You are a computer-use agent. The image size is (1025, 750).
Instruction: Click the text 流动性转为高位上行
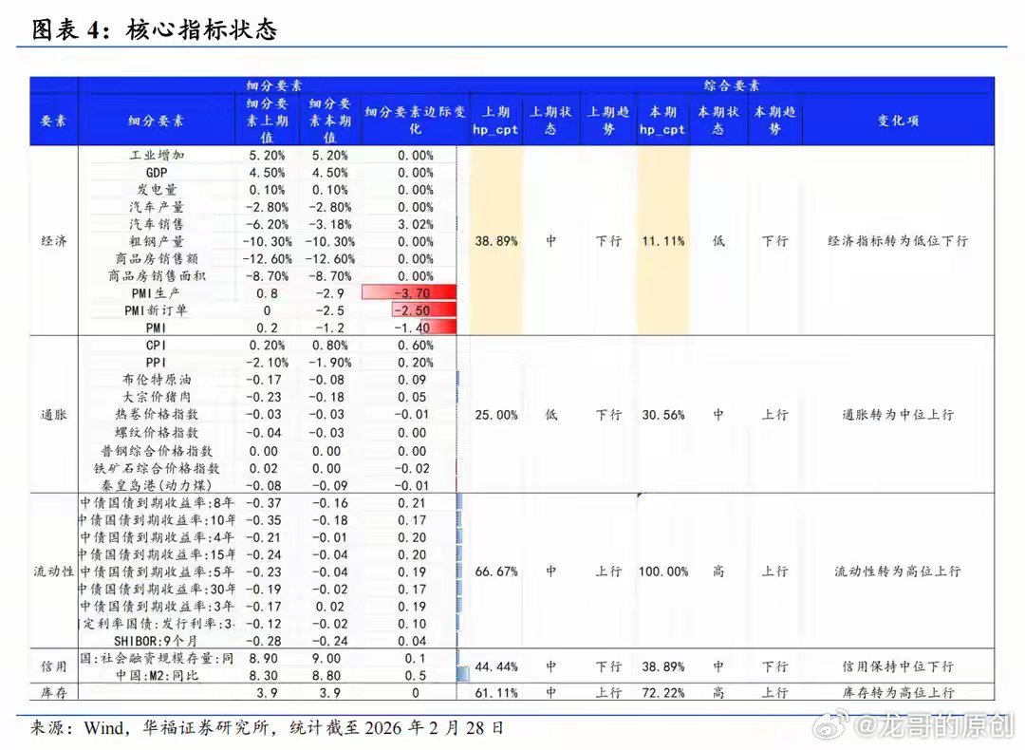coord(898,572)
